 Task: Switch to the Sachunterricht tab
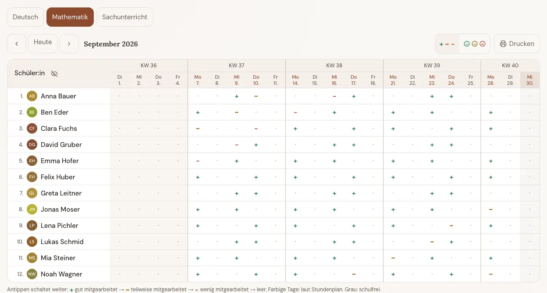[x=124, y=17]
